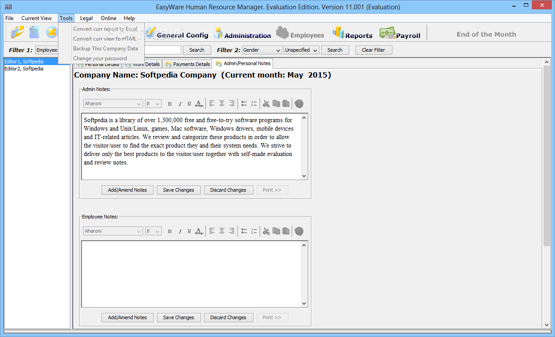Toggle bold in Employee Notes toolbar
This screenshot has width=555, height=337.
coord(170,231)
